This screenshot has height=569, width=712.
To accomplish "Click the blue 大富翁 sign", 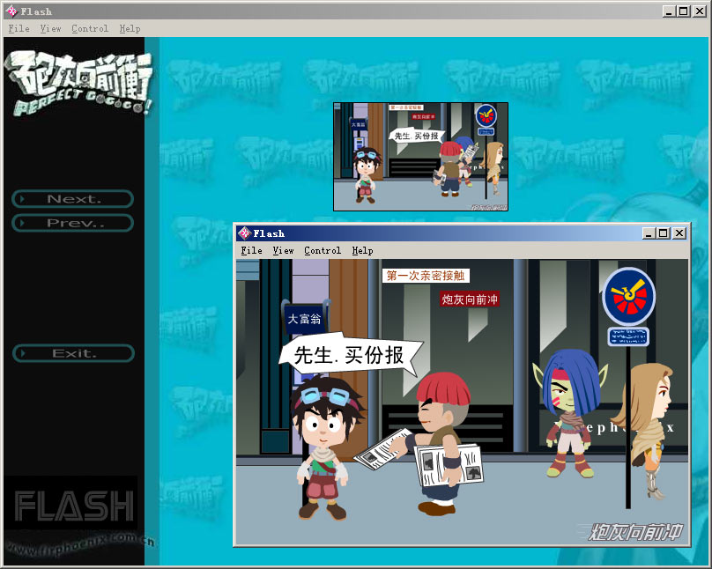I will pos(304,319).
